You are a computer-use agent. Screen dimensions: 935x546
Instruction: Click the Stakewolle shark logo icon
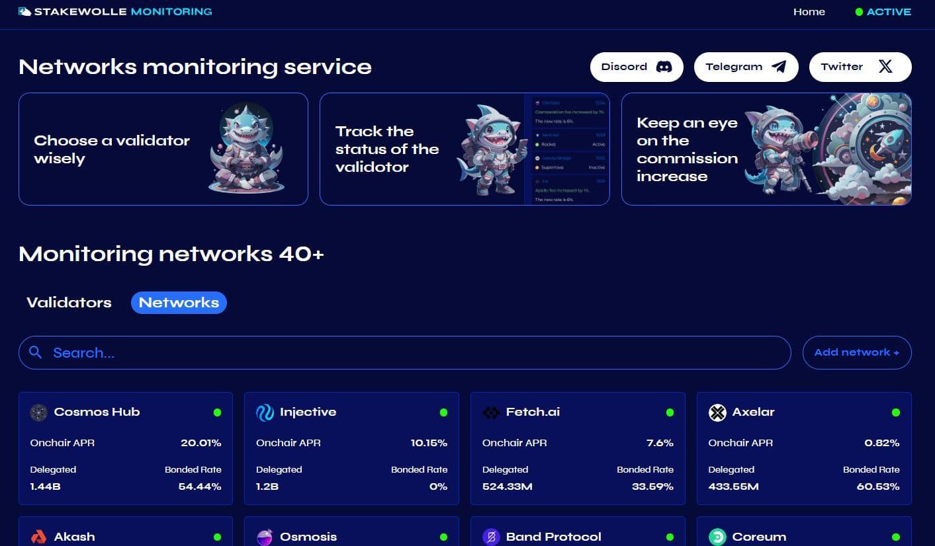coord(25,12)
